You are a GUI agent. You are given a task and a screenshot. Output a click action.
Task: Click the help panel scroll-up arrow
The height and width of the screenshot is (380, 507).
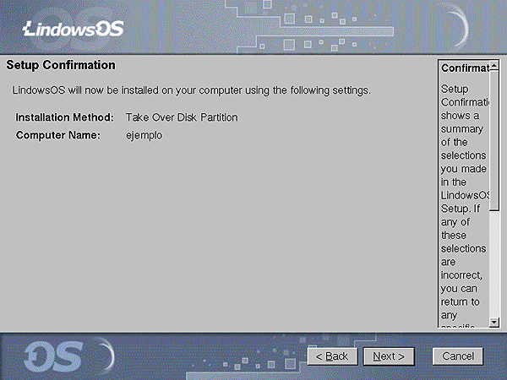tap(494, 66)
